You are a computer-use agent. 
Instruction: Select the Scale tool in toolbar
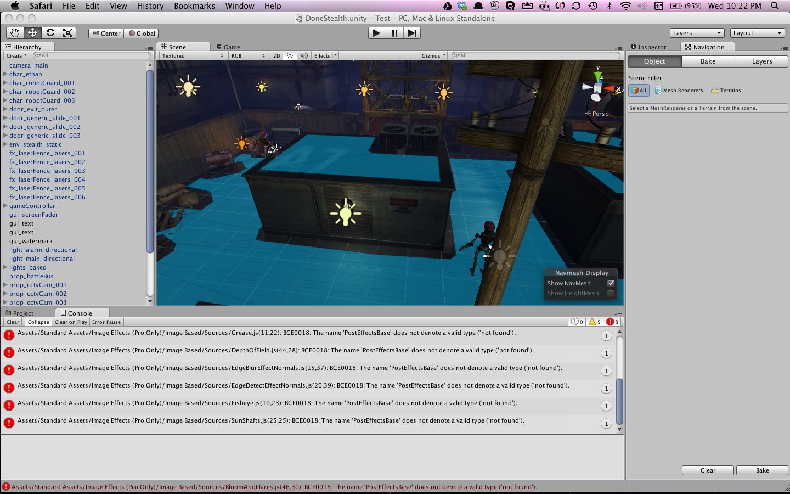pyautogui.click(x=67, y=33)
